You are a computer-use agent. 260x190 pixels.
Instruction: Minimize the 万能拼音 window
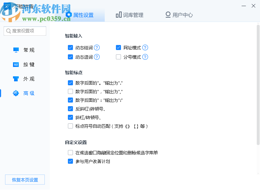244,6
